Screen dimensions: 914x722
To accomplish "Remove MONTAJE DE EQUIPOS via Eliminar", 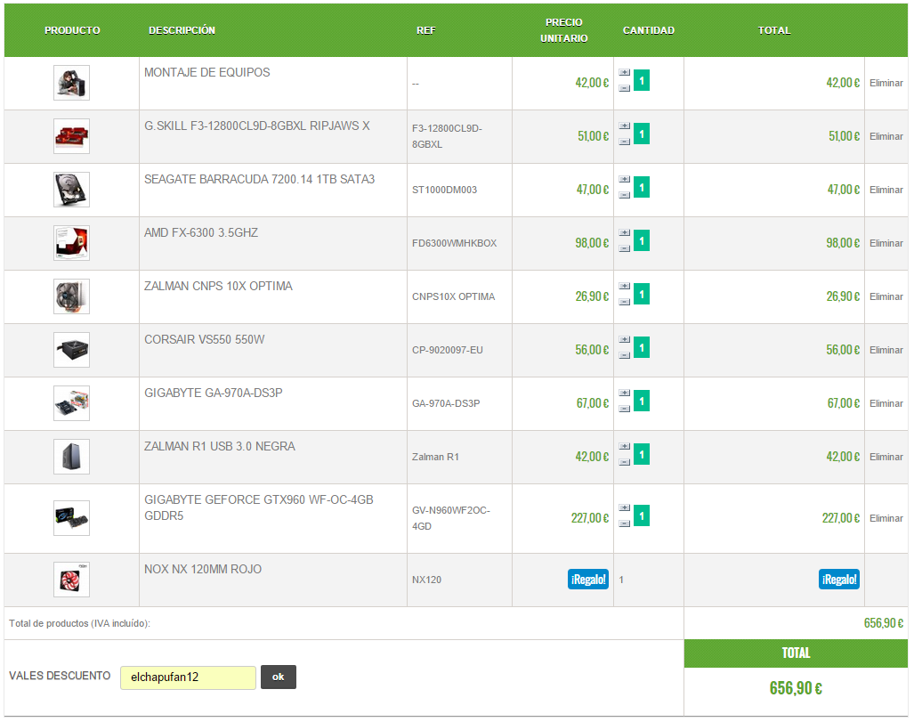I will [886, 83].
